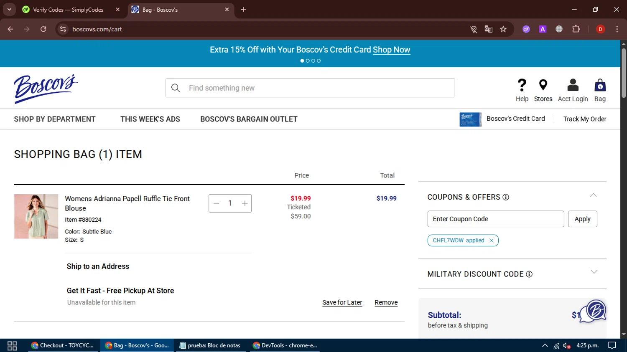The image size is (627, 352).
Task: Go back to the previous page
Action: point(10,29)
